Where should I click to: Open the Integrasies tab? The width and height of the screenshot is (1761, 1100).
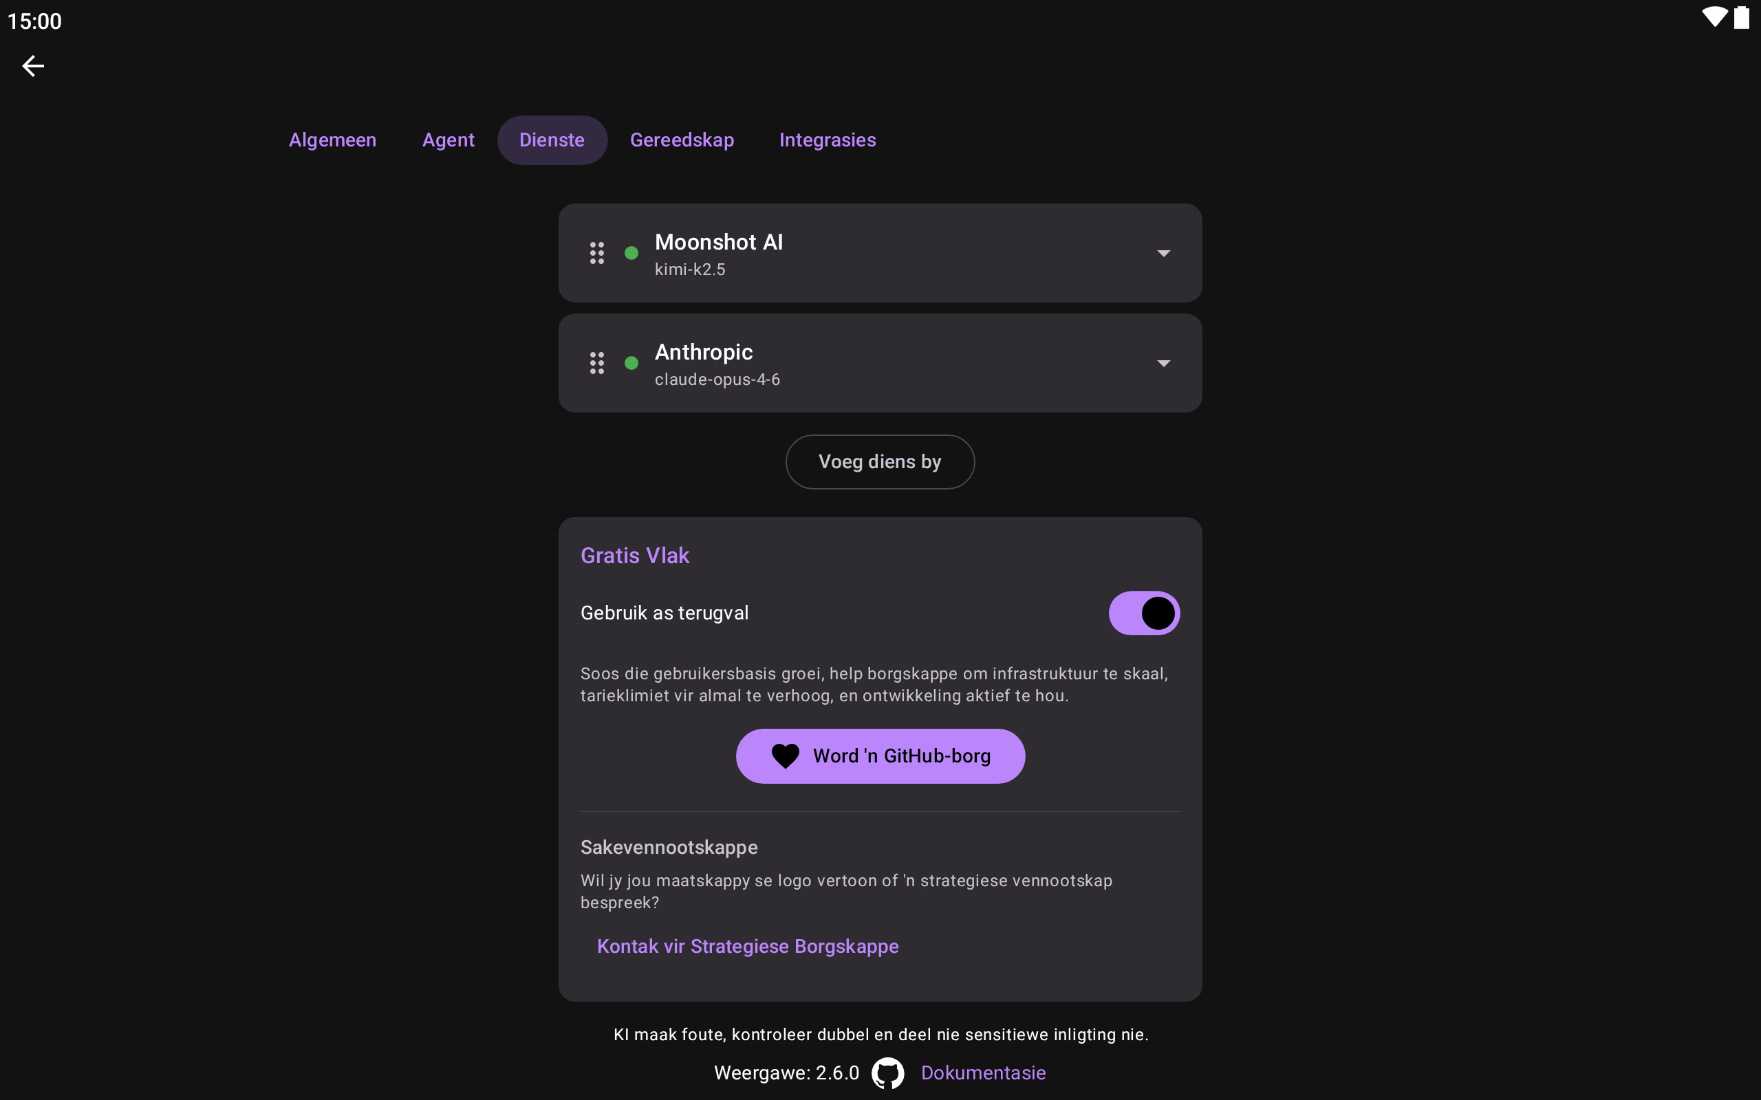[x=828, y=140]
